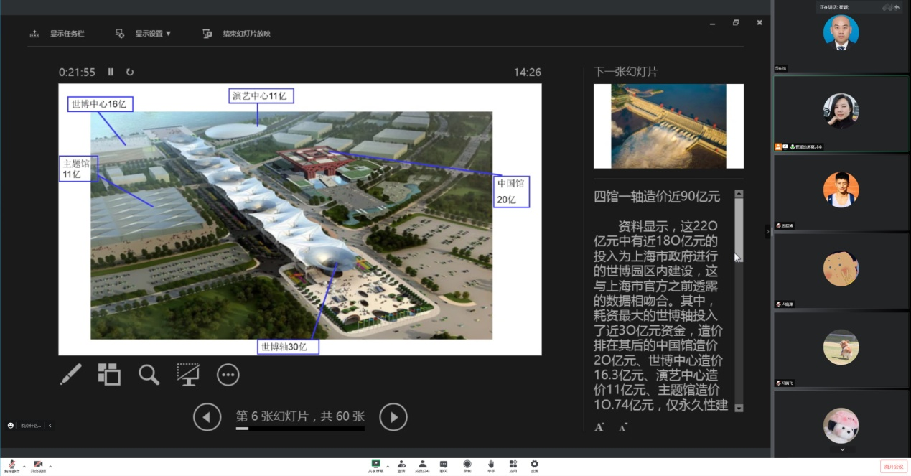Select the pen and laser pointer tool
911x476 pixels.
click(x=70, y=374)
